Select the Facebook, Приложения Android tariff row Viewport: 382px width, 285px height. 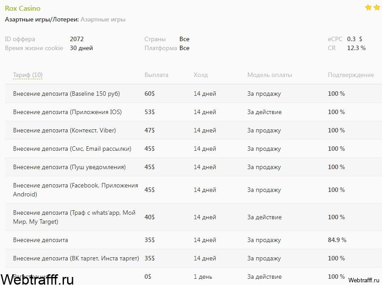click(193, 190)
